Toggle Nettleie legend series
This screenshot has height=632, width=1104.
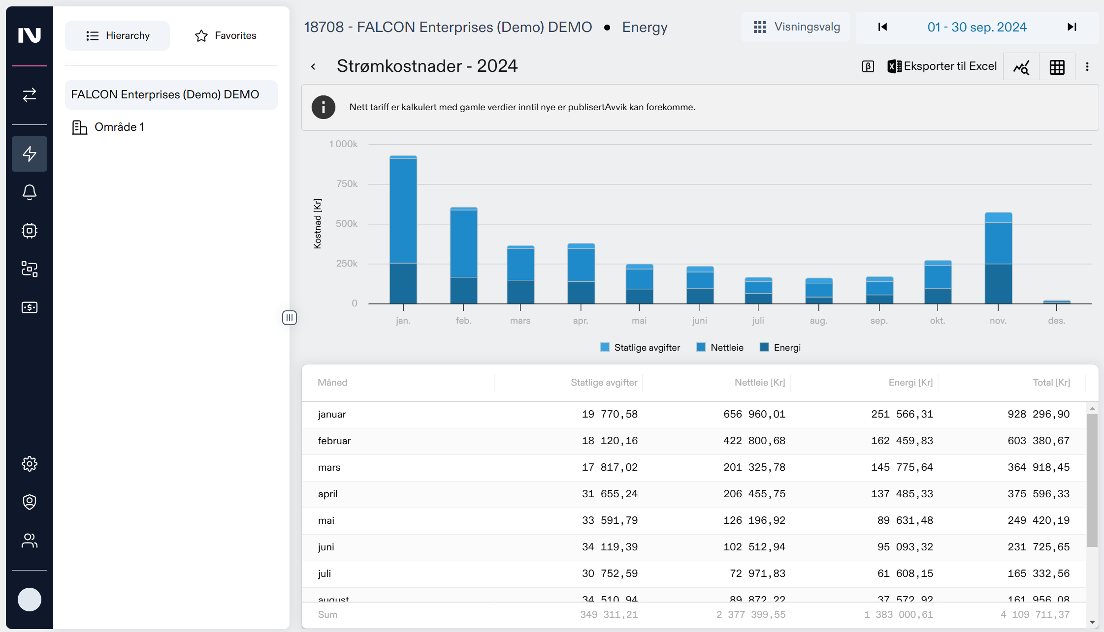pos(720,348)
